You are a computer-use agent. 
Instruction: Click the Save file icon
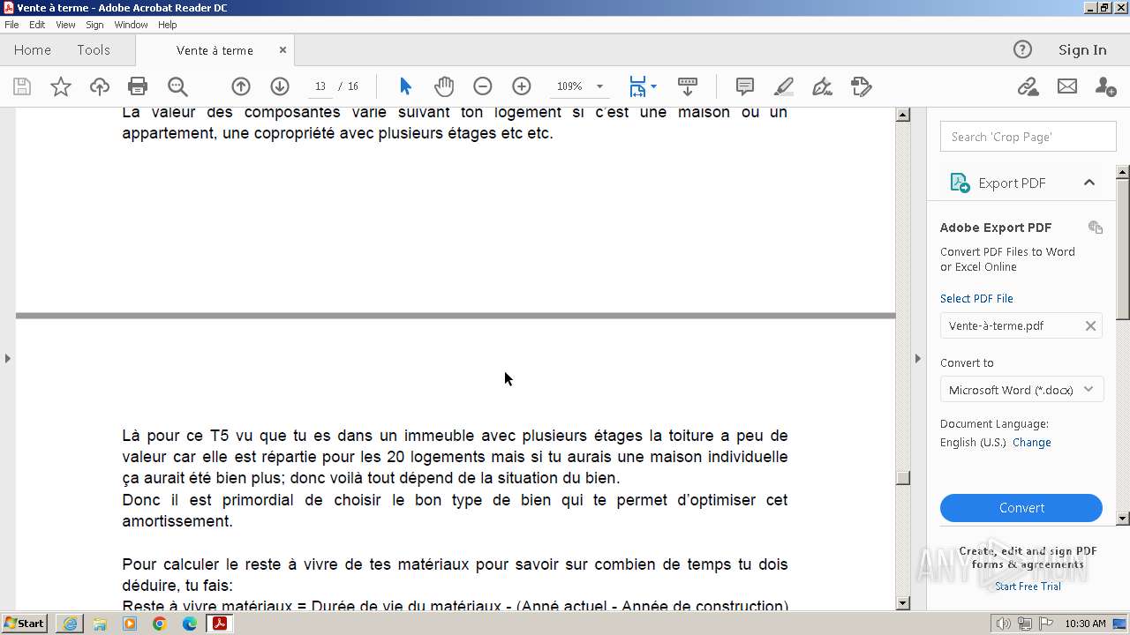(22, 86)
